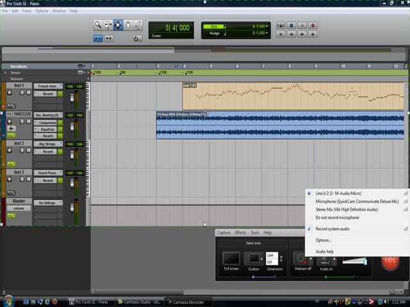Open Grand Piano instrument dropdown
410x307 pixels.
(48, 173)
